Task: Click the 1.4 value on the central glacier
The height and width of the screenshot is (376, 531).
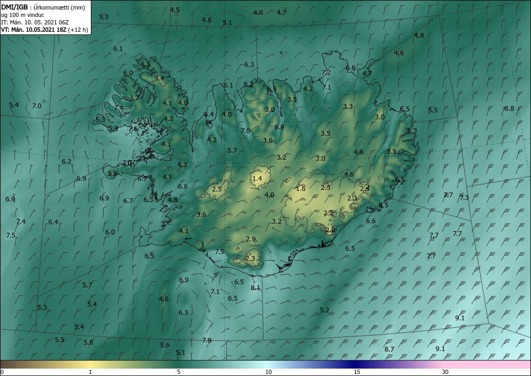Action: click(258, 178)
